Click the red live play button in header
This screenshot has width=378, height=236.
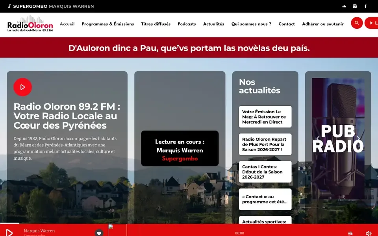[x=371, y=23]
